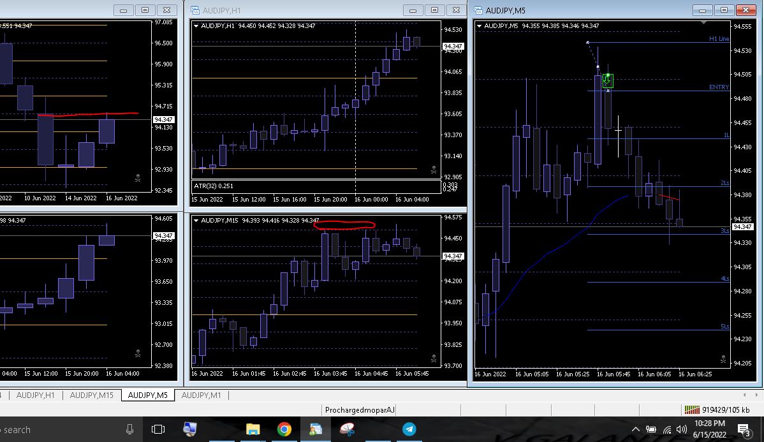Click the skull expert icon in the AUDJPY,M15 chart
Screen dimensions: 764x442
point(433,358)
